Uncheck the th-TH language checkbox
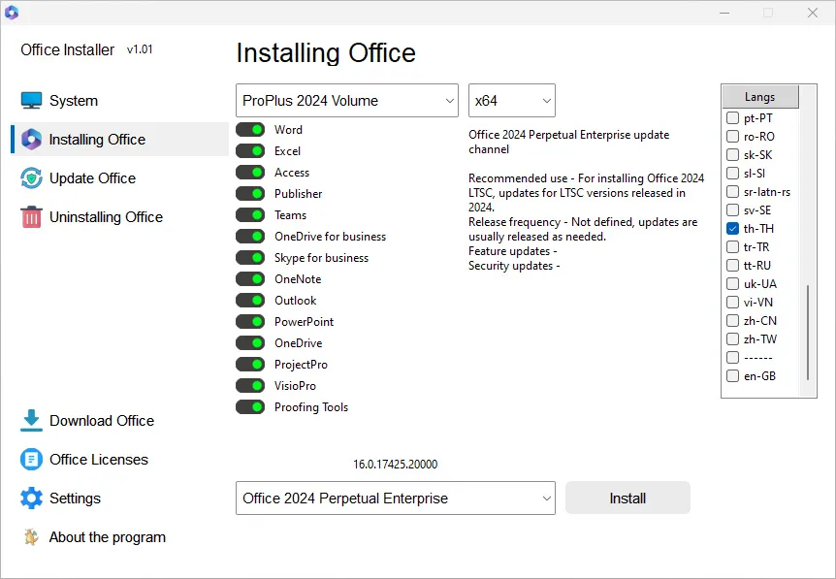Viewport: 836px width, 579px height. [732, 228]
